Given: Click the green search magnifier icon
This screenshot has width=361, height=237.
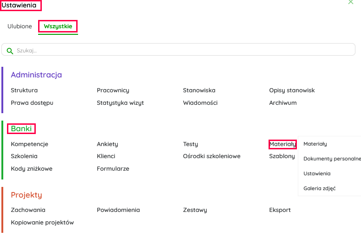Looking at the screenshot, I should point(10,51).
